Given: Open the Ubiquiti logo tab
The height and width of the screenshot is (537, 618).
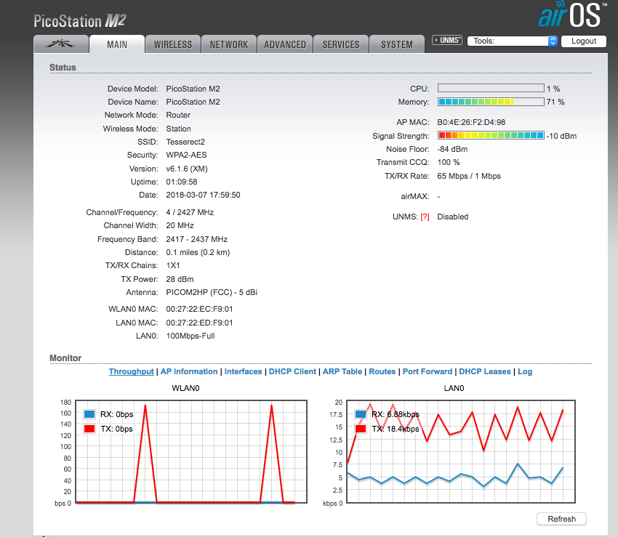Looking at the screenshot, I should click(x=60, y=44).
